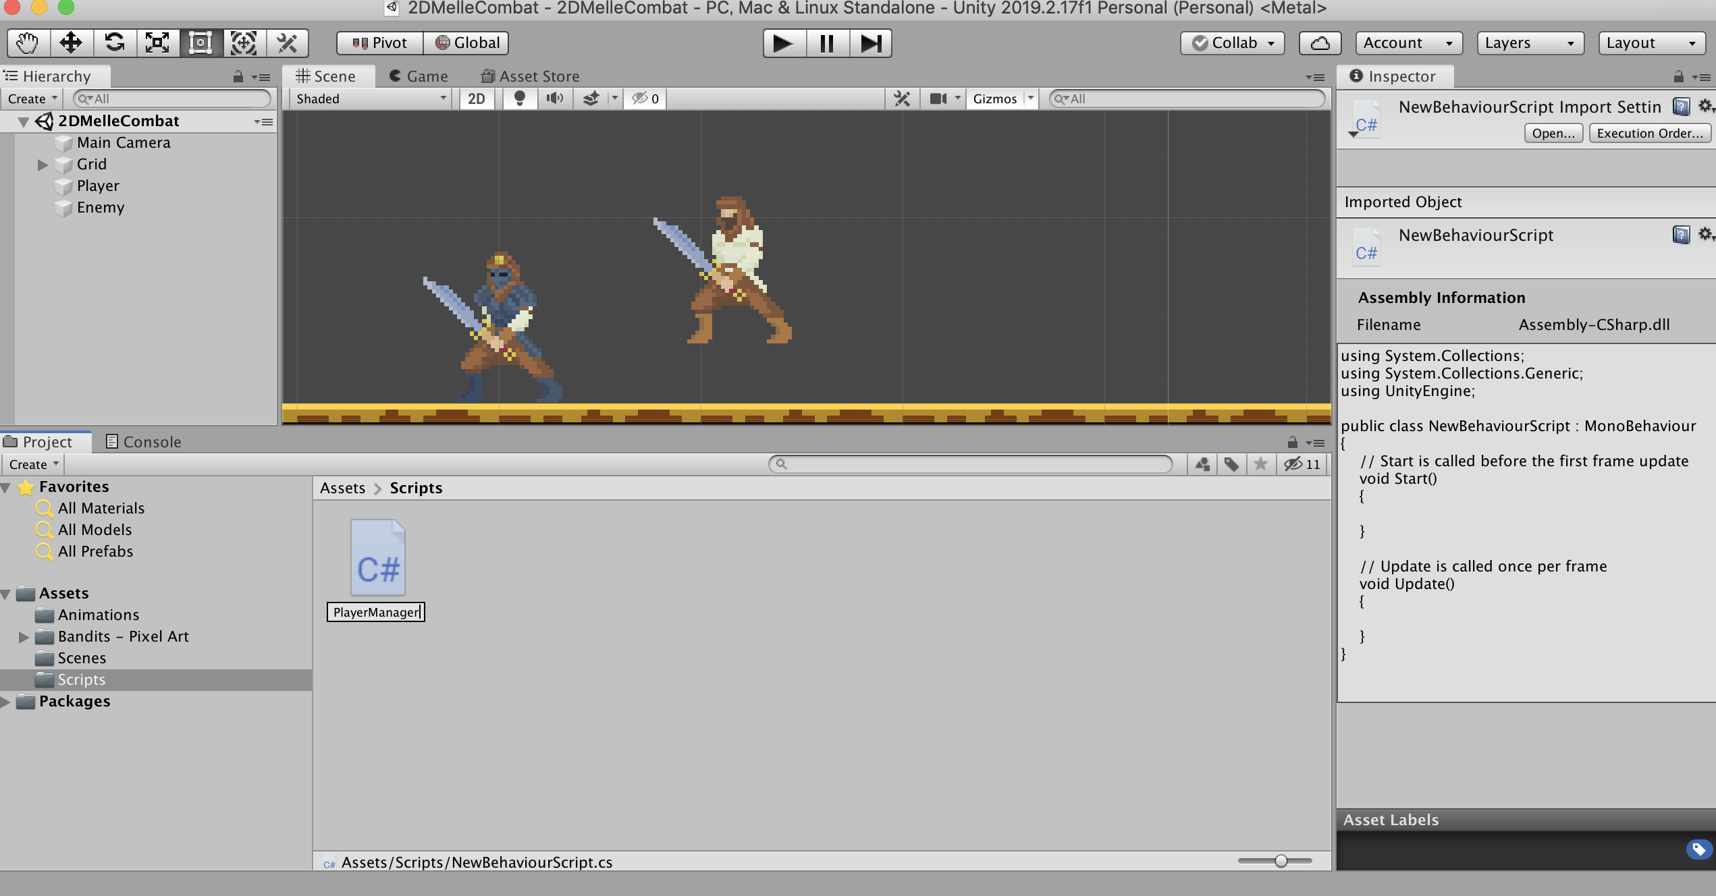The width and height of the screenshot is (1716, 896).
Task: Toggle Pivot handle position
Action: [380, 43]
